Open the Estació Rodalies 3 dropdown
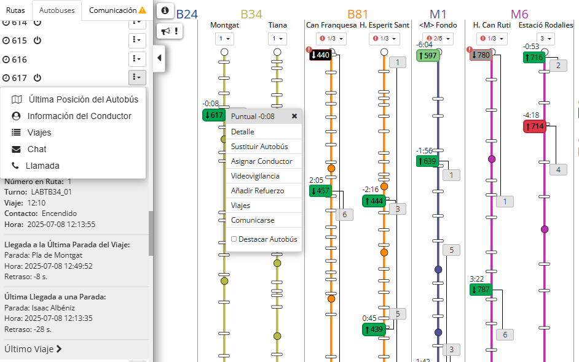 coord(545,39)
